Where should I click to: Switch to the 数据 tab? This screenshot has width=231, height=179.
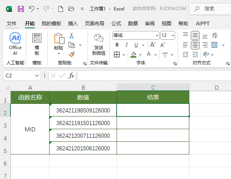pos(133,23)
